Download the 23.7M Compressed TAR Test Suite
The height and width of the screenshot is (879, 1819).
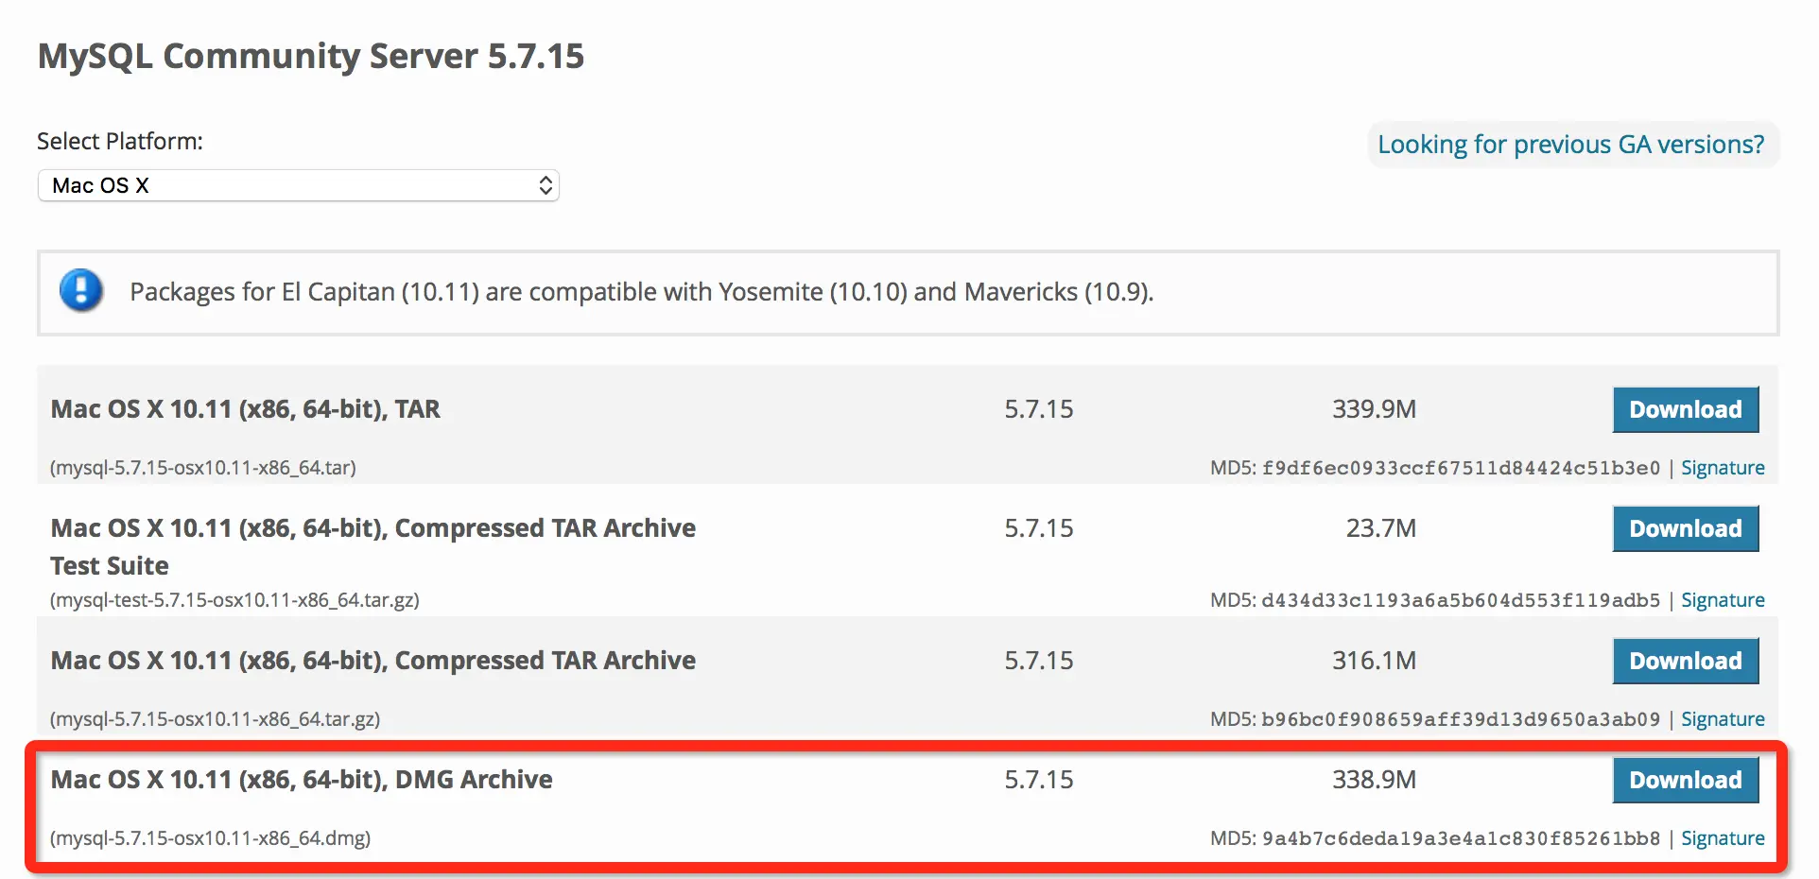tap(1685, 528)
